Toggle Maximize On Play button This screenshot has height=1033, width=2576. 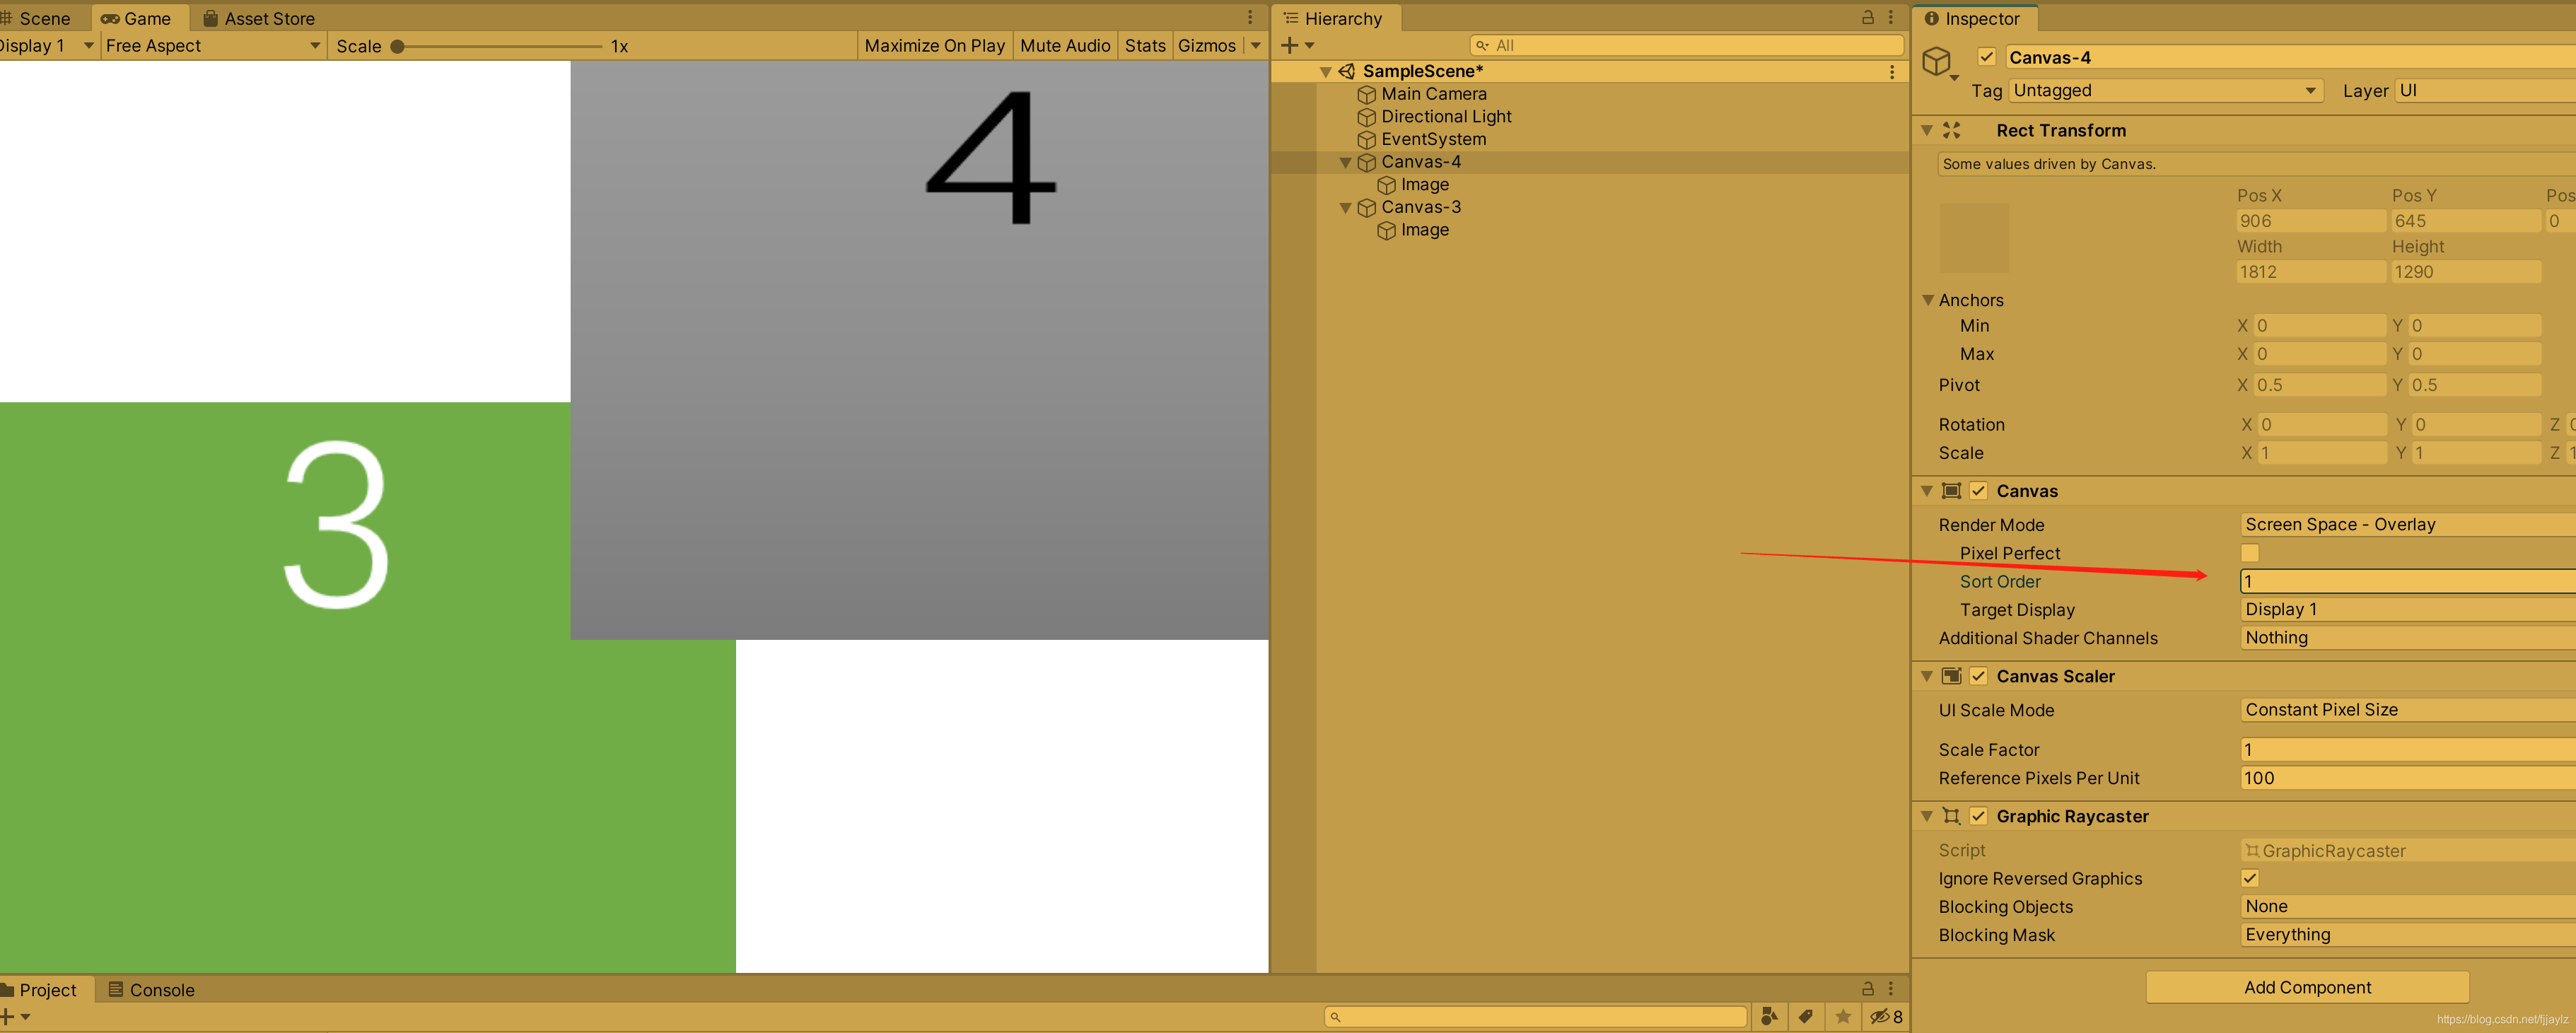[934, 46]
